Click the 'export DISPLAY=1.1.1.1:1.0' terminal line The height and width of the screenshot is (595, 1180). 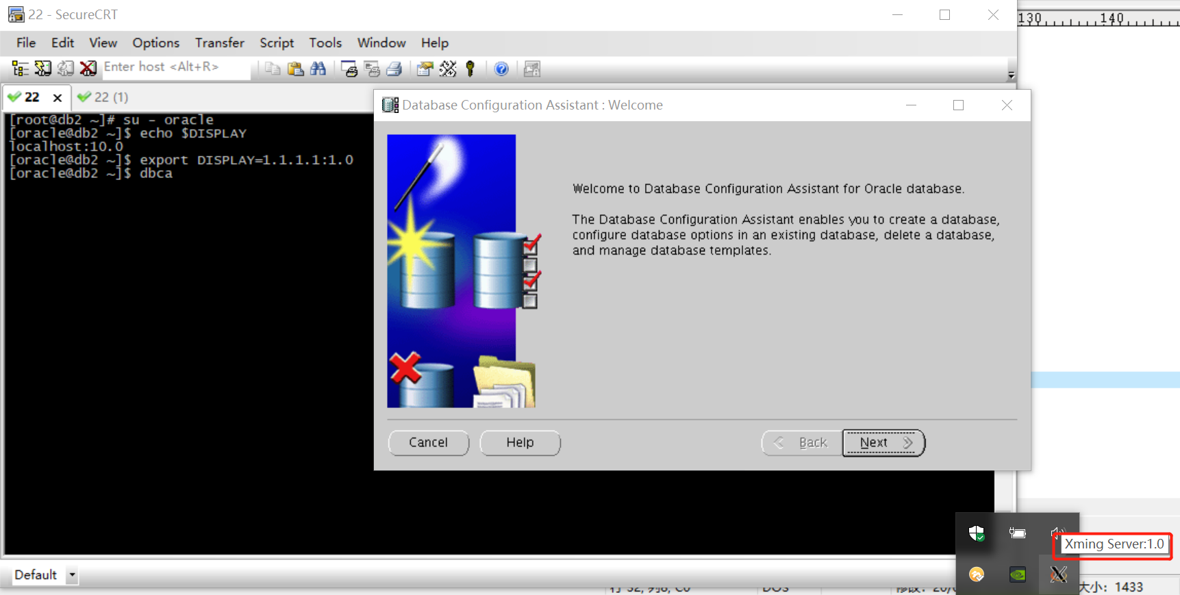pos(181,160)
